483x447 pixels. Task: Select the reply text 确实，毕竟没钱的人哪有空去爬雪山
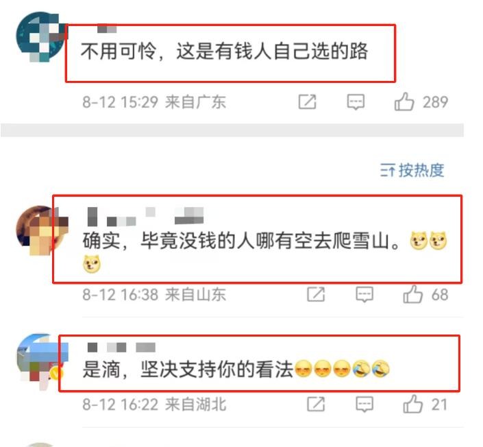coord(241,241)
